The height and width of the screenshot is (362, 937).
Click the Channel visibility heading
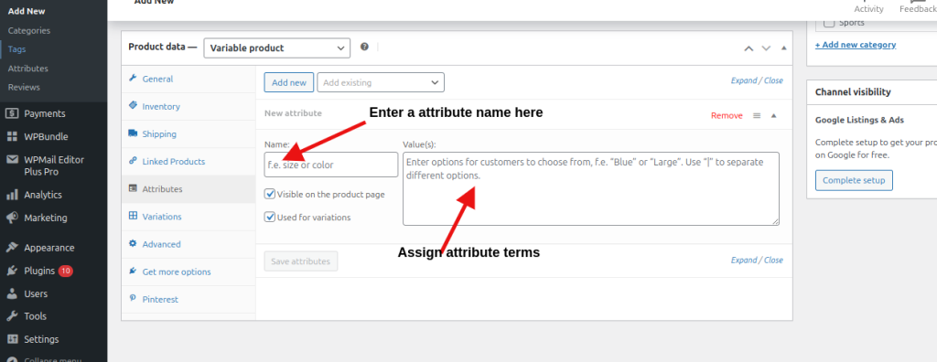click(x=853, y=92)
